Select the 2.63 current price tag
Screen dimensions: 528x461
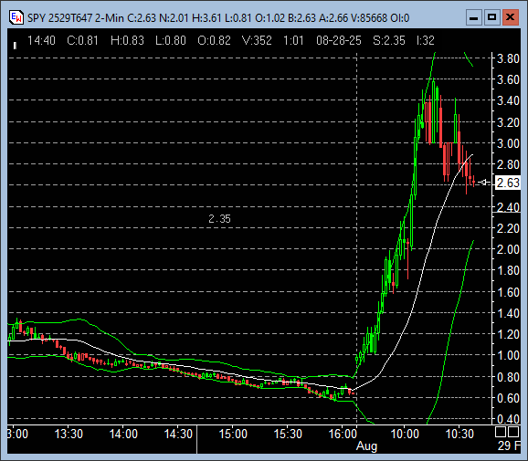pos(508,183)
